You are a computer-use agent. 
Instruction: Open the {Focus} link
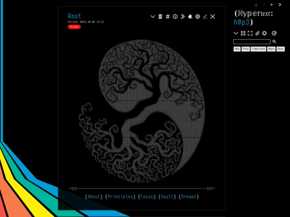click(x=147, y=197)
